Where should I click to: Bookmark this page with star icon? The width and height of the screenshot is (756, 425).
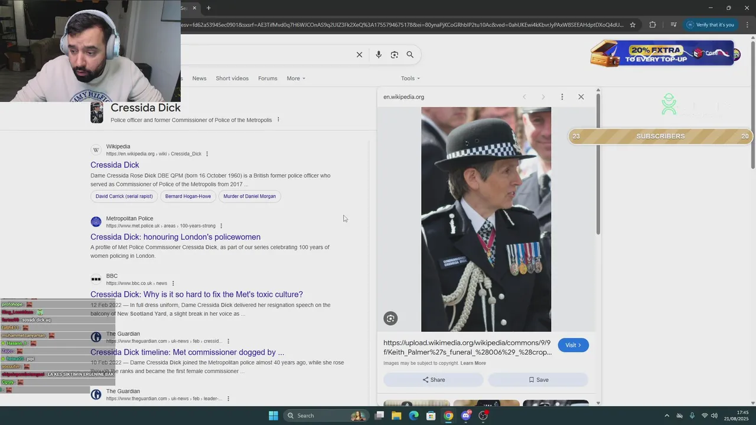point(633,25)
